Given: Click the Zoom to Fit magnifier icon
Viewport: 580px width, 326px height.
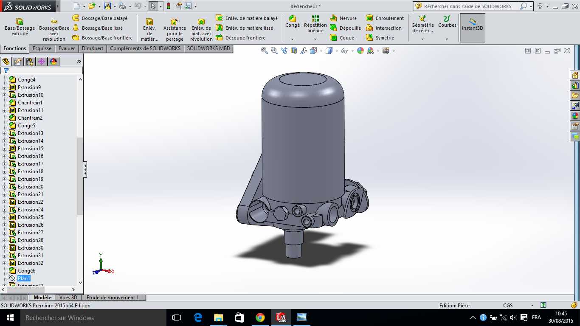Looking at the screenshot, I should pyautogui.click(x=264, y=51).
